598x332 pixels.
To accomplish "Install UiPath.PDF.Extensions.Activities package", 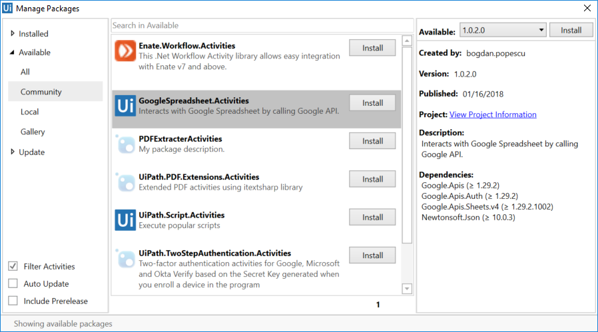I will [372, 179].
